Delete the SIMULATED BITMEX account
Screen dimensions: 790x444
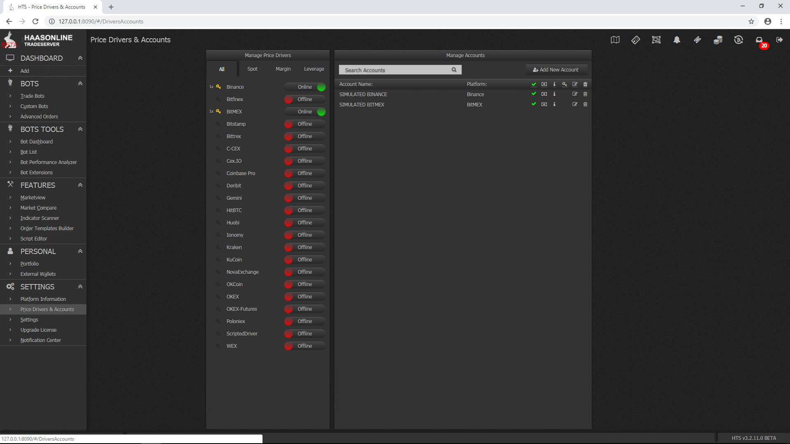pos(585,104)
